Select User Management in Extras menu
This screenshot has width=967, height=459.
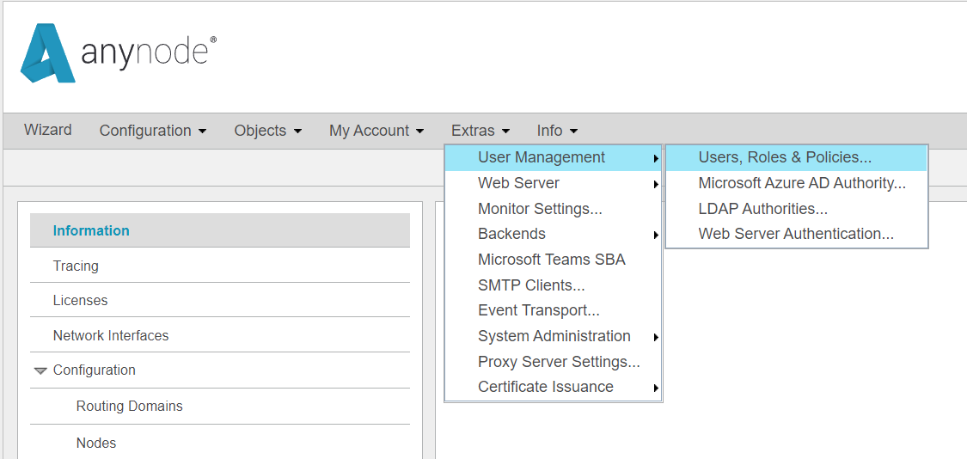[x=554, y=158]
